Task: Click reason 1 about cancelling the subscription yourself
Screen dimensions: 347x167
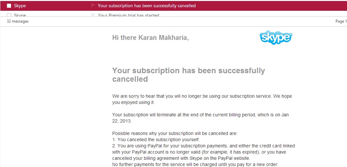Action: [x=156, y=140]
